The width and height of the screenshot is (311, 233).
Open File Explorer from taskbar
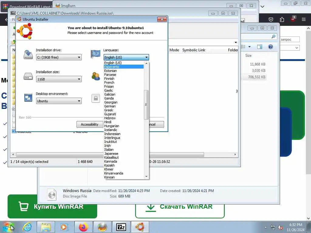pos(46,227)
